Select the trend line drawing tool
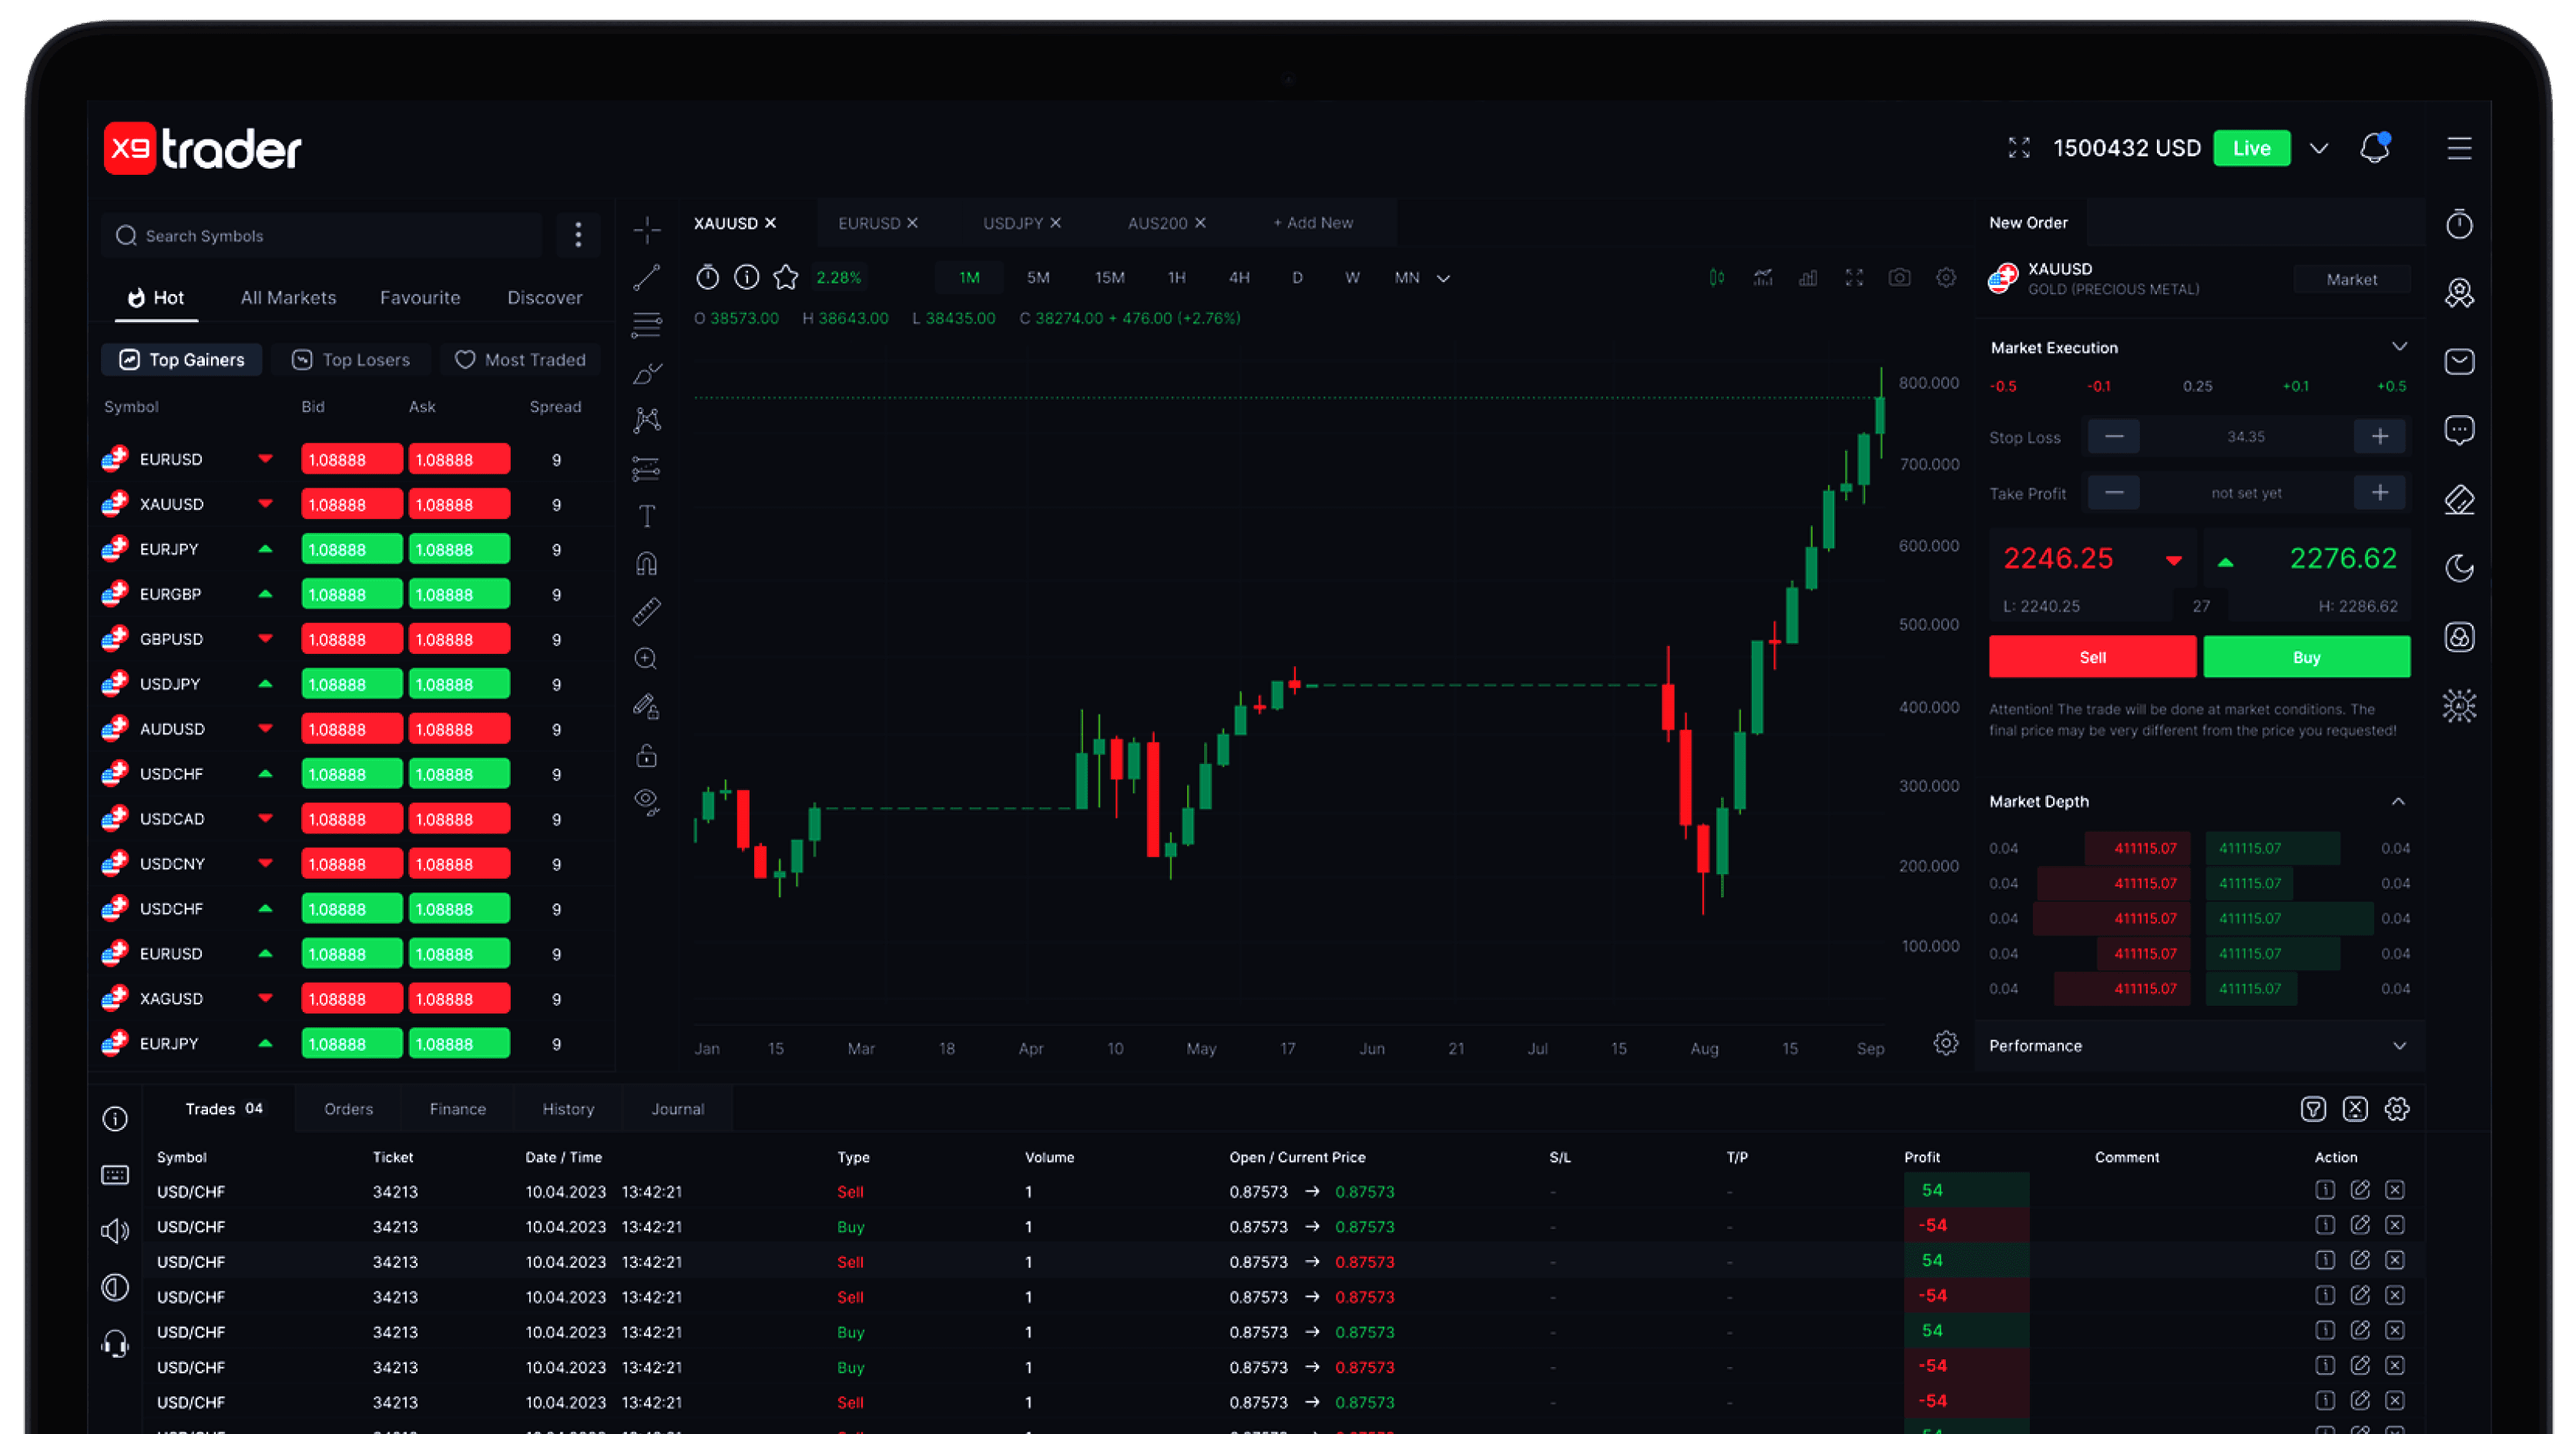The image size is (2576, 1434). (x=647, y=277)
